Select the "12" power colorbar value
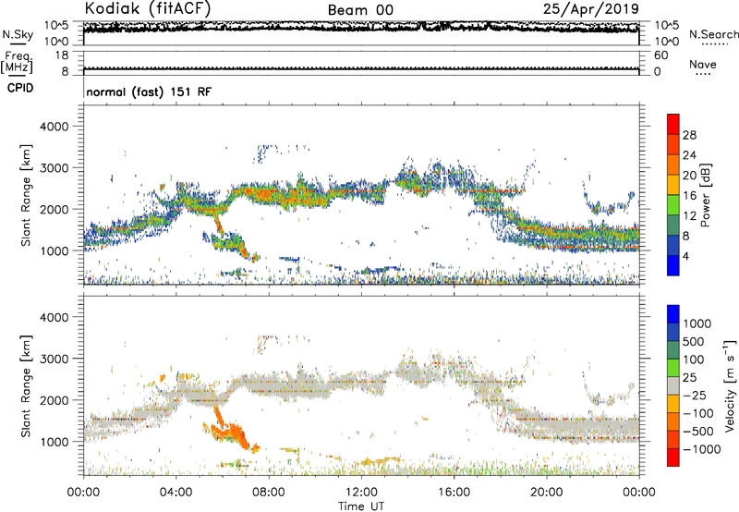Viewport: 739px width, 512px height. [x=689, y=216]
